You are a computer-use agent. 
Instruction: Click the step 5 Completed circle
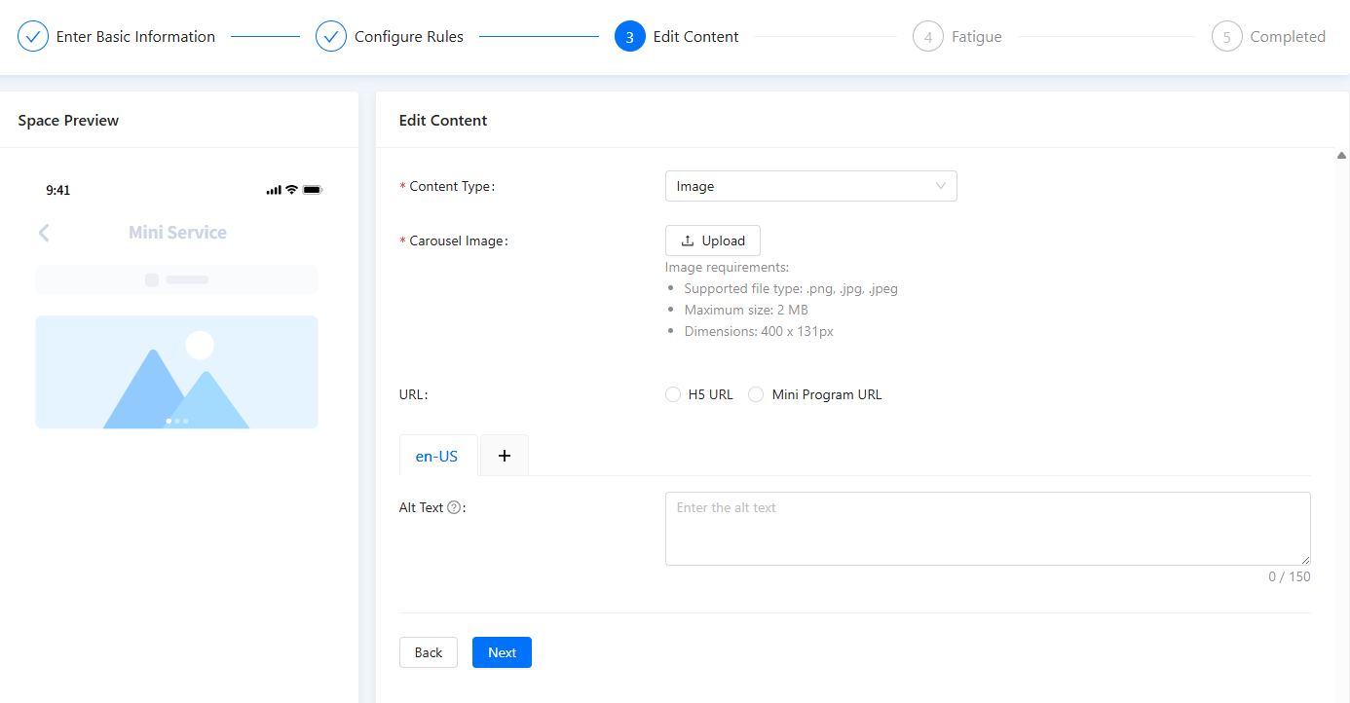[1227, 37]
